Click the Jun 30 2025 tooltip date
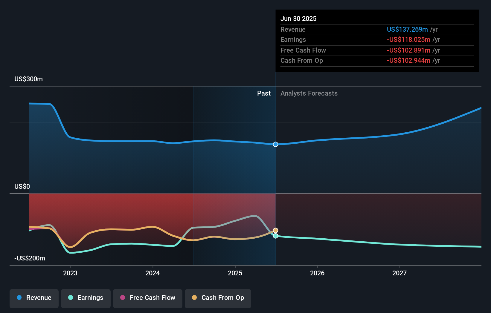 [298, 19]
